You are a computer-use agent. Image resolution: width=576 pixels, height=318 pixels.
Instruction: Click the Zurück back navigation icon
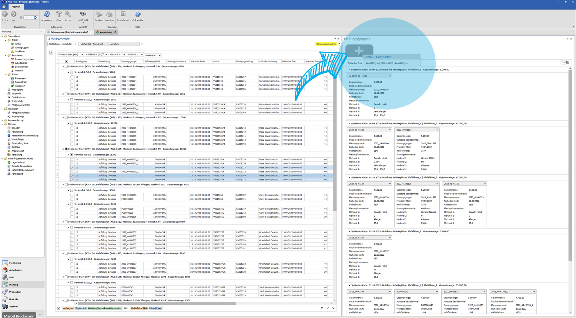point(5,14)
